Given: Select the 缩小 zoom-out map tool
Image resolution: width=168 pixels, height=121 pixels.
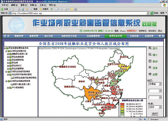Looking at the screenshot, I should (153, 55).
